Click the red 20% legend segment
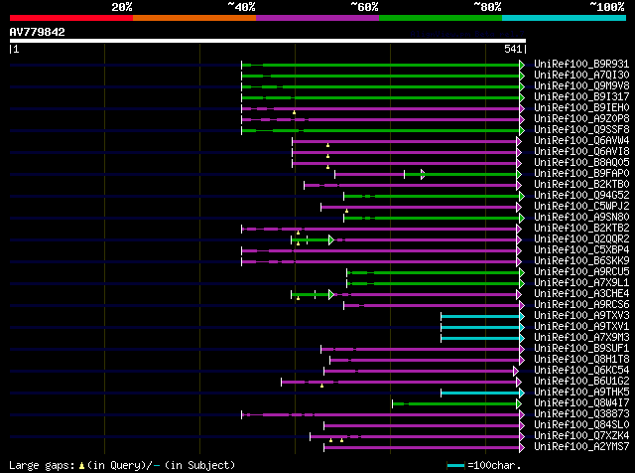The width and height of the screenshot is (635, 473). tap(71, 18)
